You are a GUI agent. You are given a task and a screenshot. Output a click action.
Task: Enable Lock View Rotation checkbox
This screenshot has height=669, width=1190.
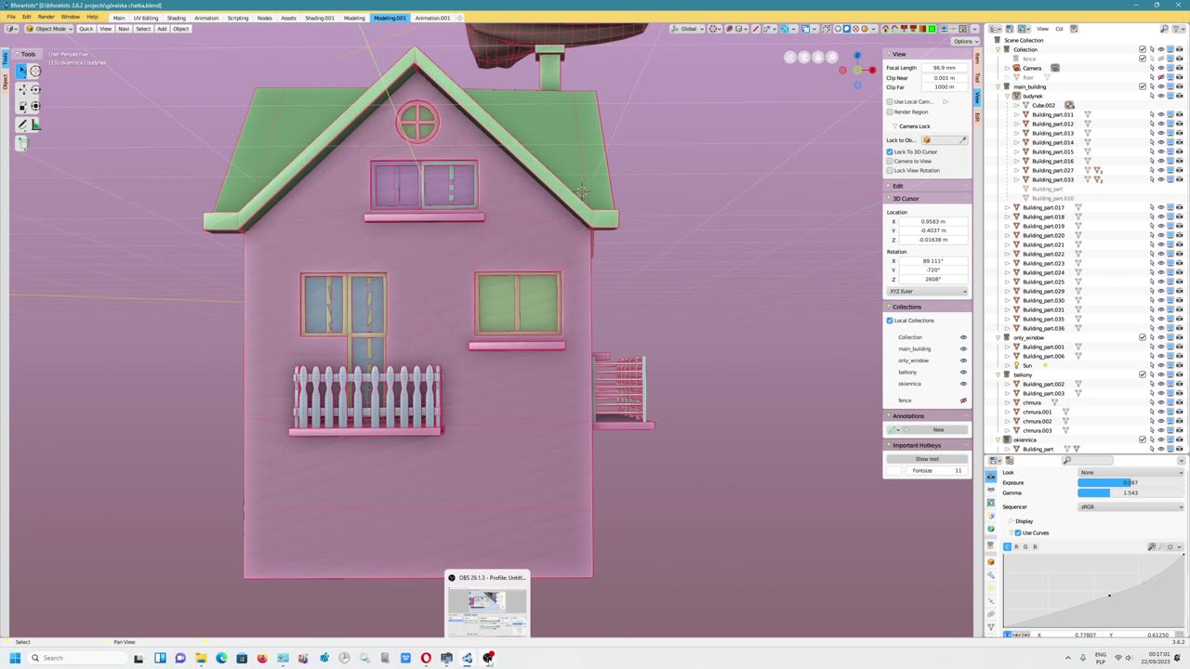[x=890, y=170]
